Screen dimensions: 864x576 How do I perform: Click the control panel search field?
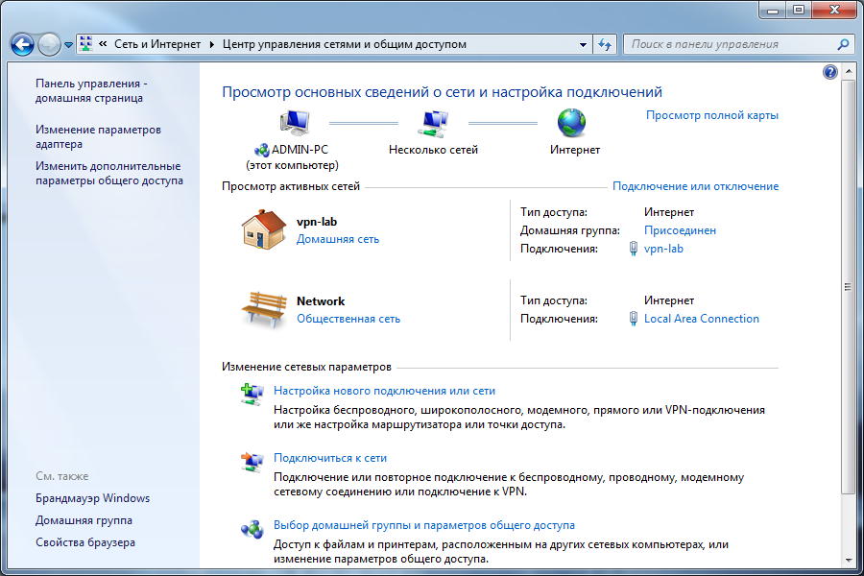[x=730, y=44]
